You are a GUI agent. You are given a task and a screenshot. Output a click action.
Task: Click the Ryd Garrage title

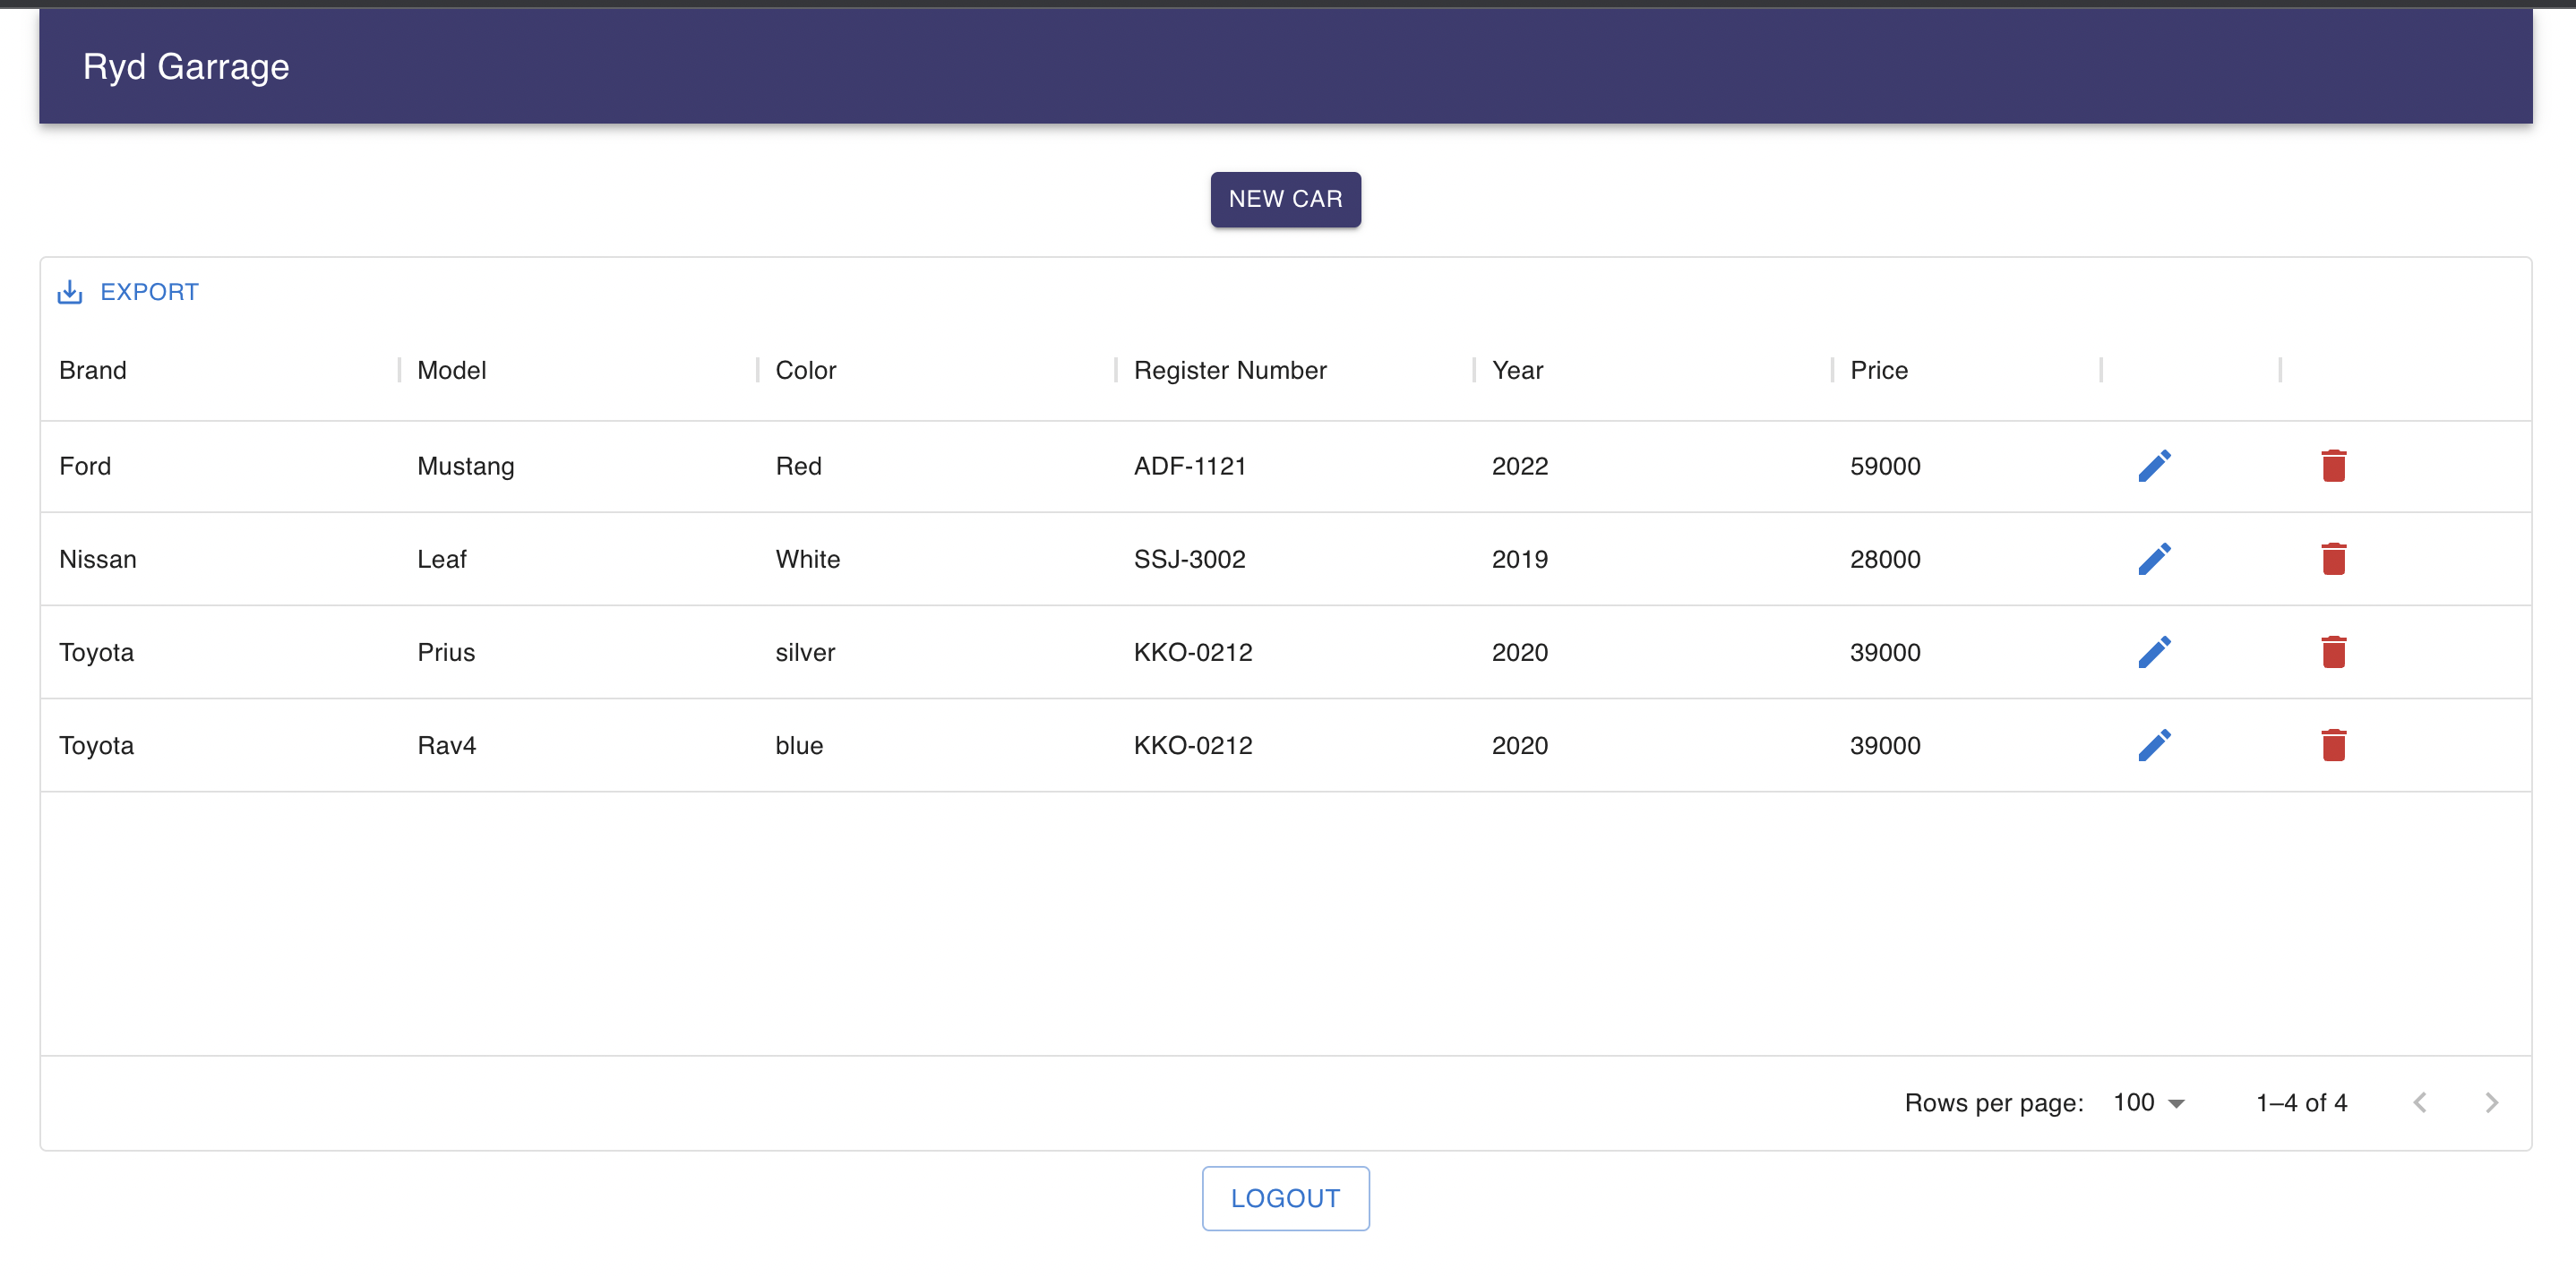[186, 67]
